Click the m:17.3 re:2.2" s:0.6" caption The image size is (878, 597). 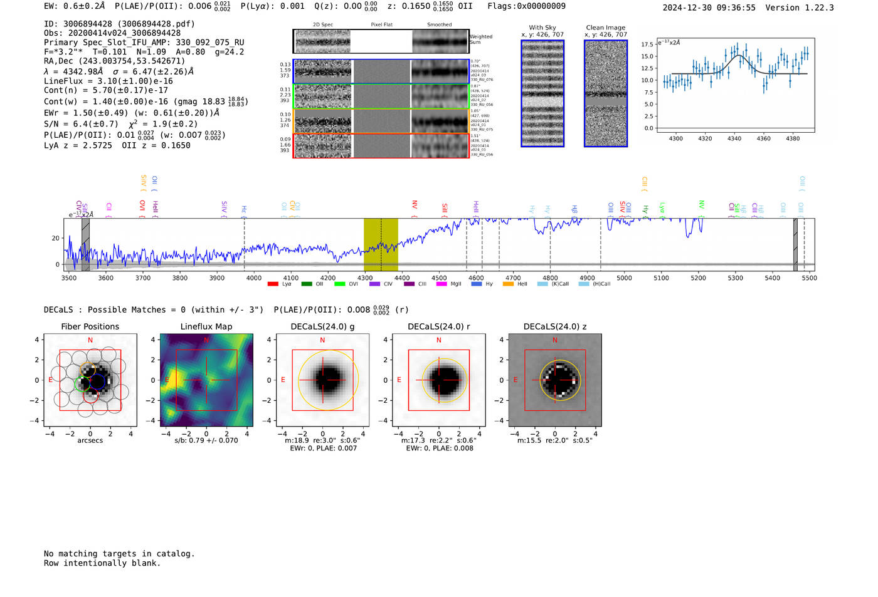pos(439,440)
